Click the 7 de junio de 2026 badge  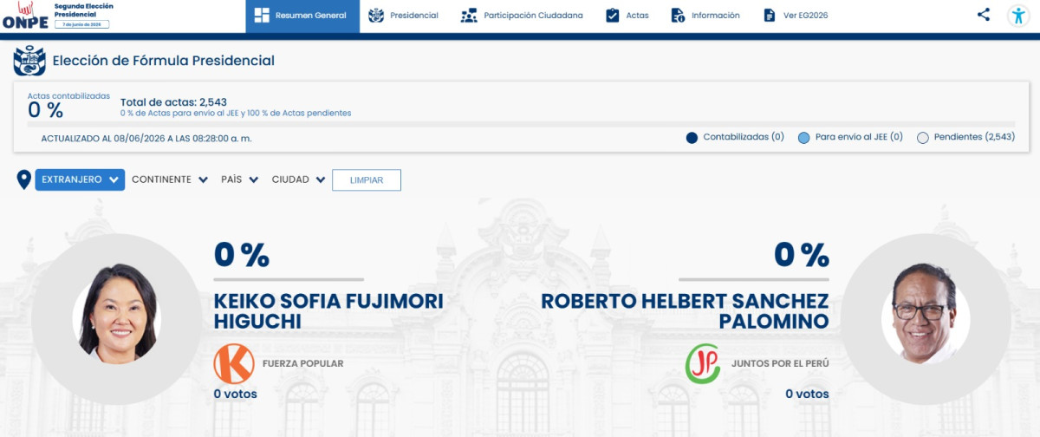pos(82,24)
